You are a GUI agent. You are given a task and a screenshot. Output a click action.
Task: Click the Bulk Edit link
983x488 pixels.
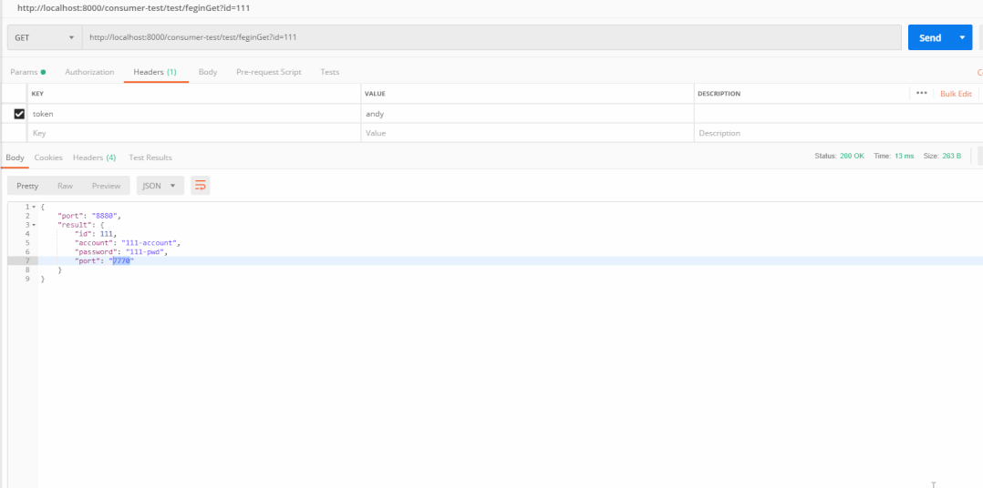coord(956,94)
